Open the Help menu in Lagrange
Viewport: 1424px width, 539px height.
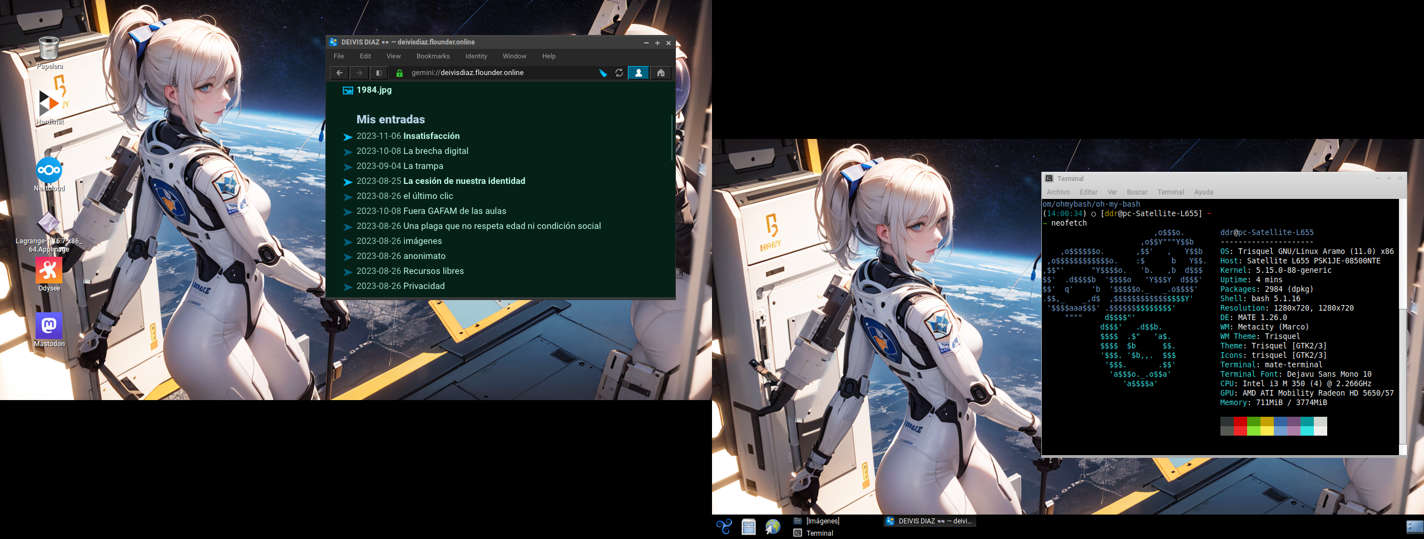(549, 56)
